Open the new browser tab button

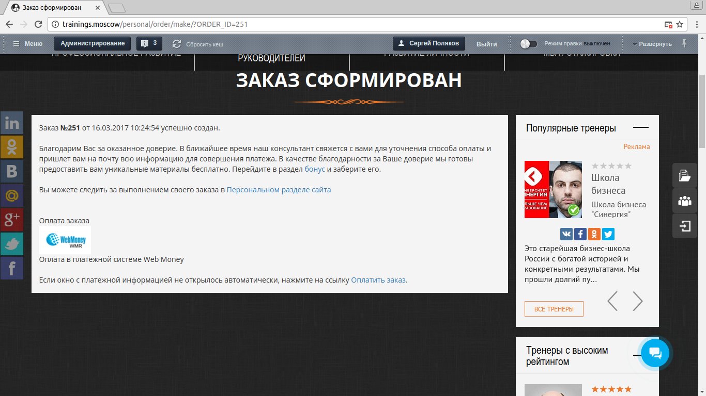[x=117, y=8]
